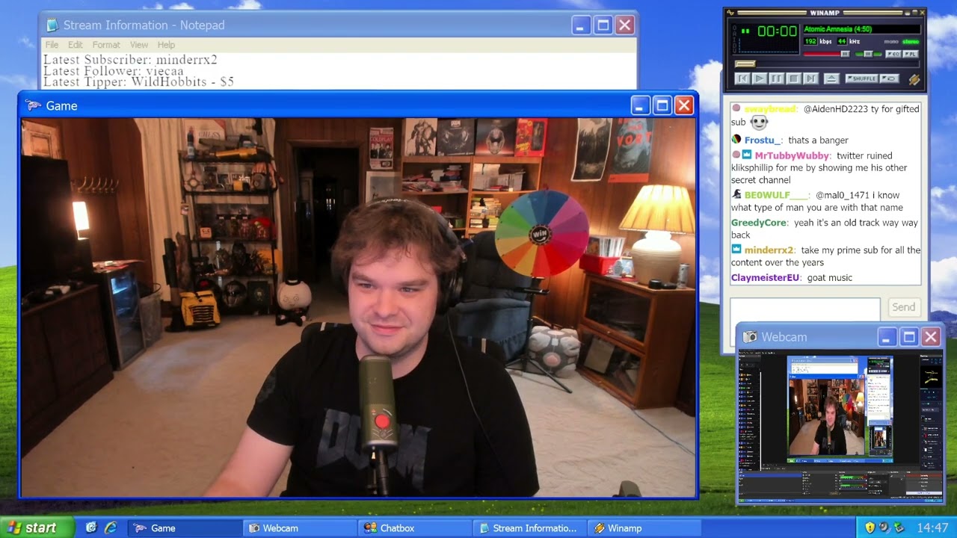Screen dimensions: 957x538
Task: Switch to Stream Information in the taskbar
Action: coord(529,528)
